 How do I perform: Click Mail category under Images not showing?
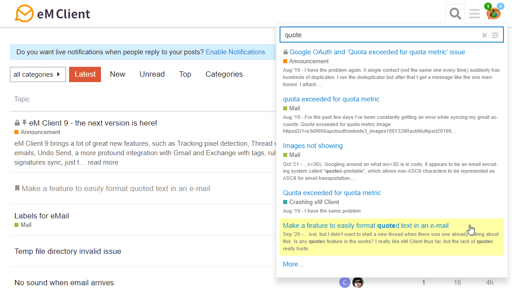(291, 155)
